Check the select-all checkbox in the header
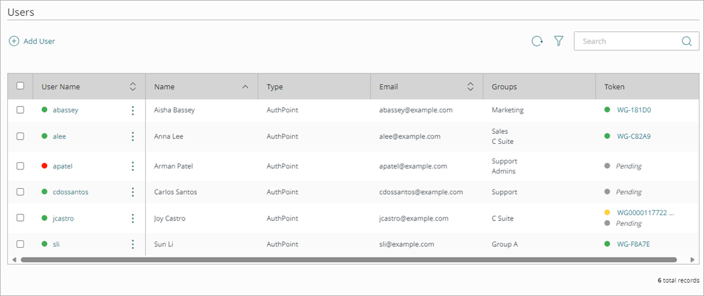This screenshot has height=296, width=704. pyautogui.click(x=20, y=86)
